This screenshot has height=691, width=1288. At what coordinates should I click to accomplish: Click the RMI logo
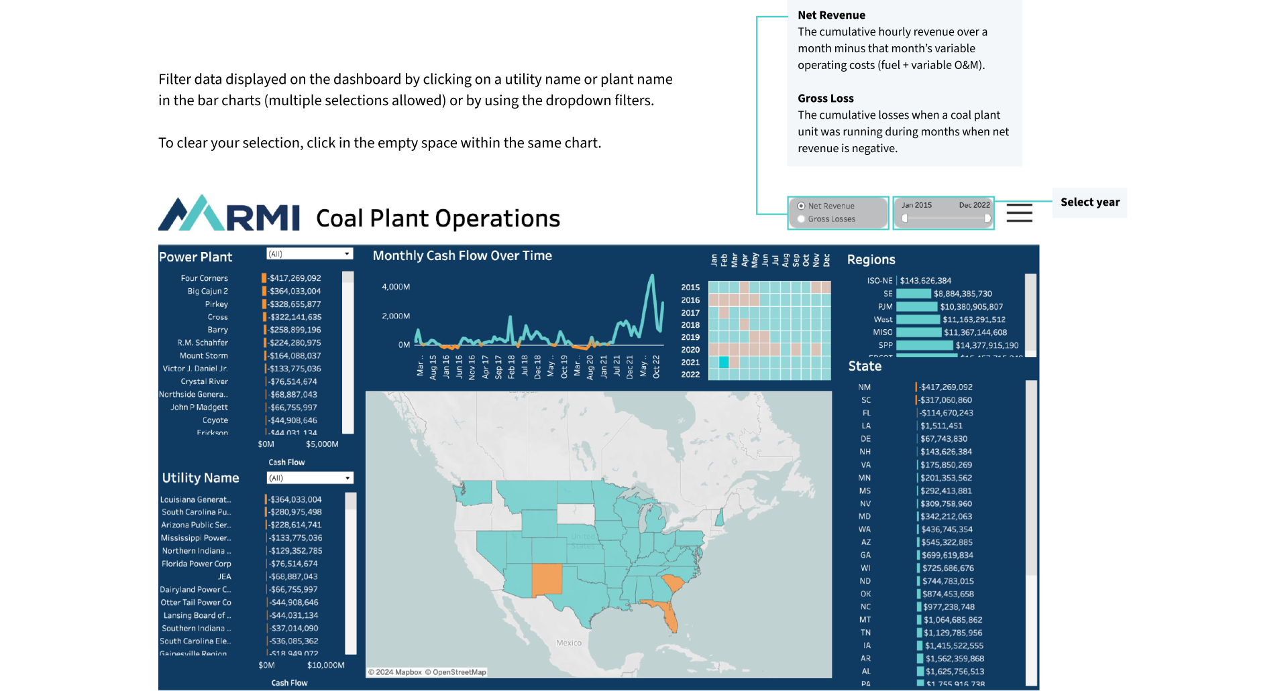tap(229, 214)
